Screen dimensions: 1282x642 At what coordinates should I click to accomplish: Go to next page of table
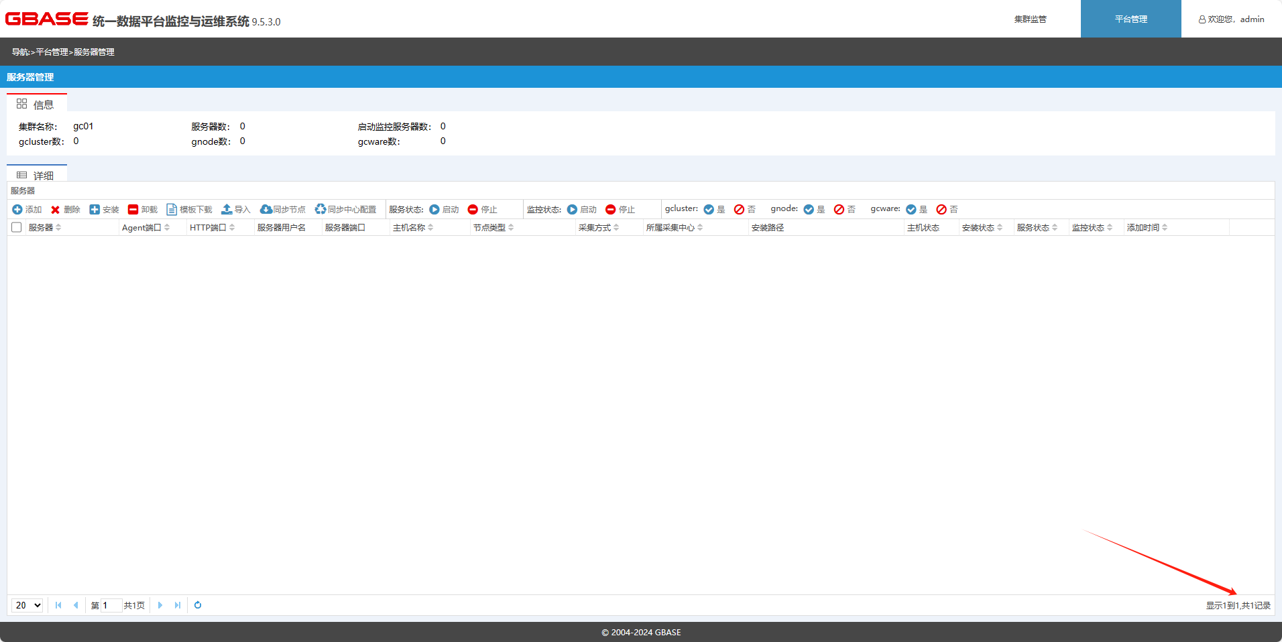pyautogui.click(x=160, y=605)
